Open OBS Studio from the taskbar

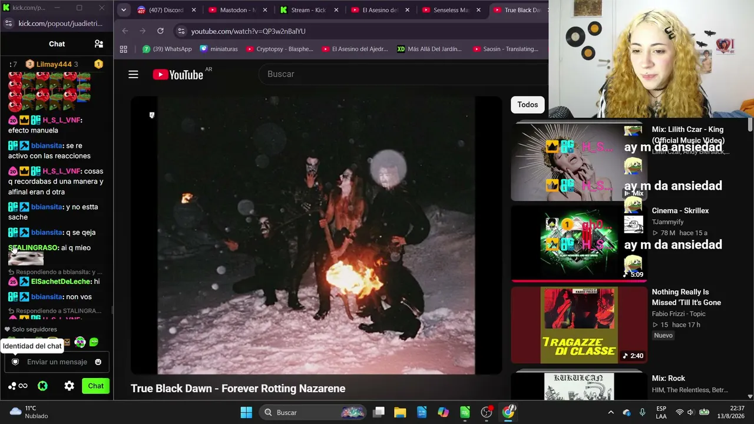click(x=487, y=412)
